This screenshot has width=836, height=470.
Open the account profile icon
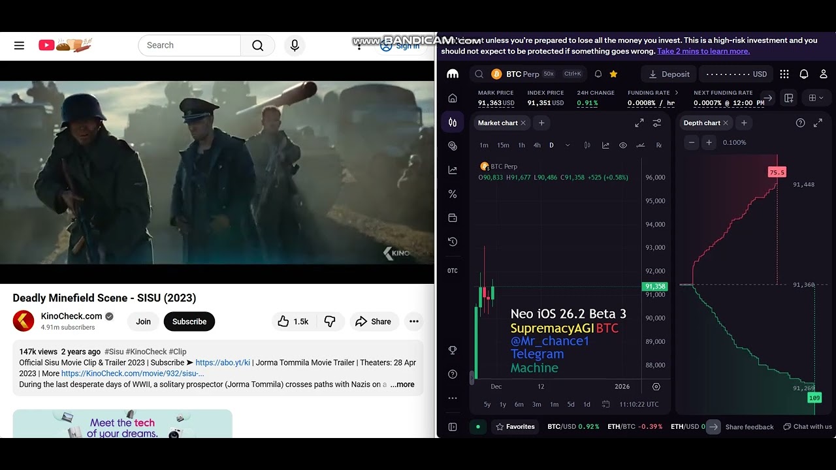click(824, 74)
